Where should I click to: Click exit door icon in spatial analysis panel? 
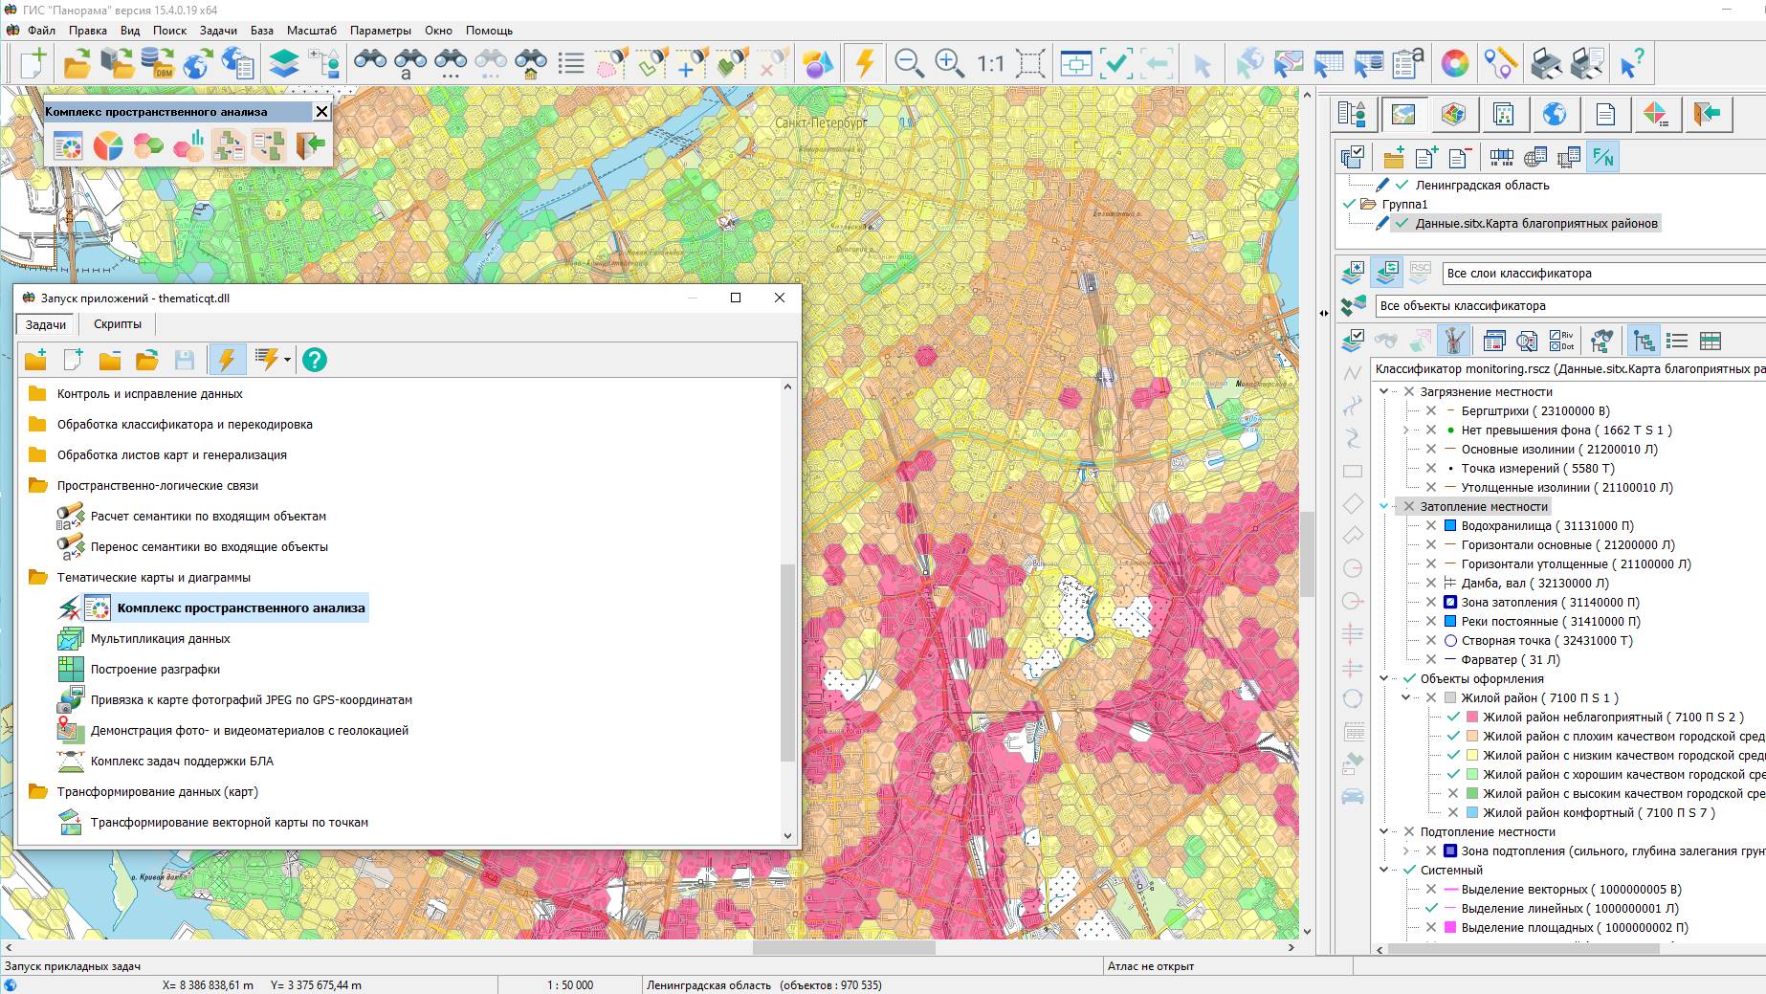(310, 145)
